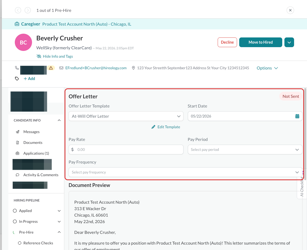Open EFredlund+BCrusher email address link
This screenshot has width=307, height=250.
click(x=96, y=68)
